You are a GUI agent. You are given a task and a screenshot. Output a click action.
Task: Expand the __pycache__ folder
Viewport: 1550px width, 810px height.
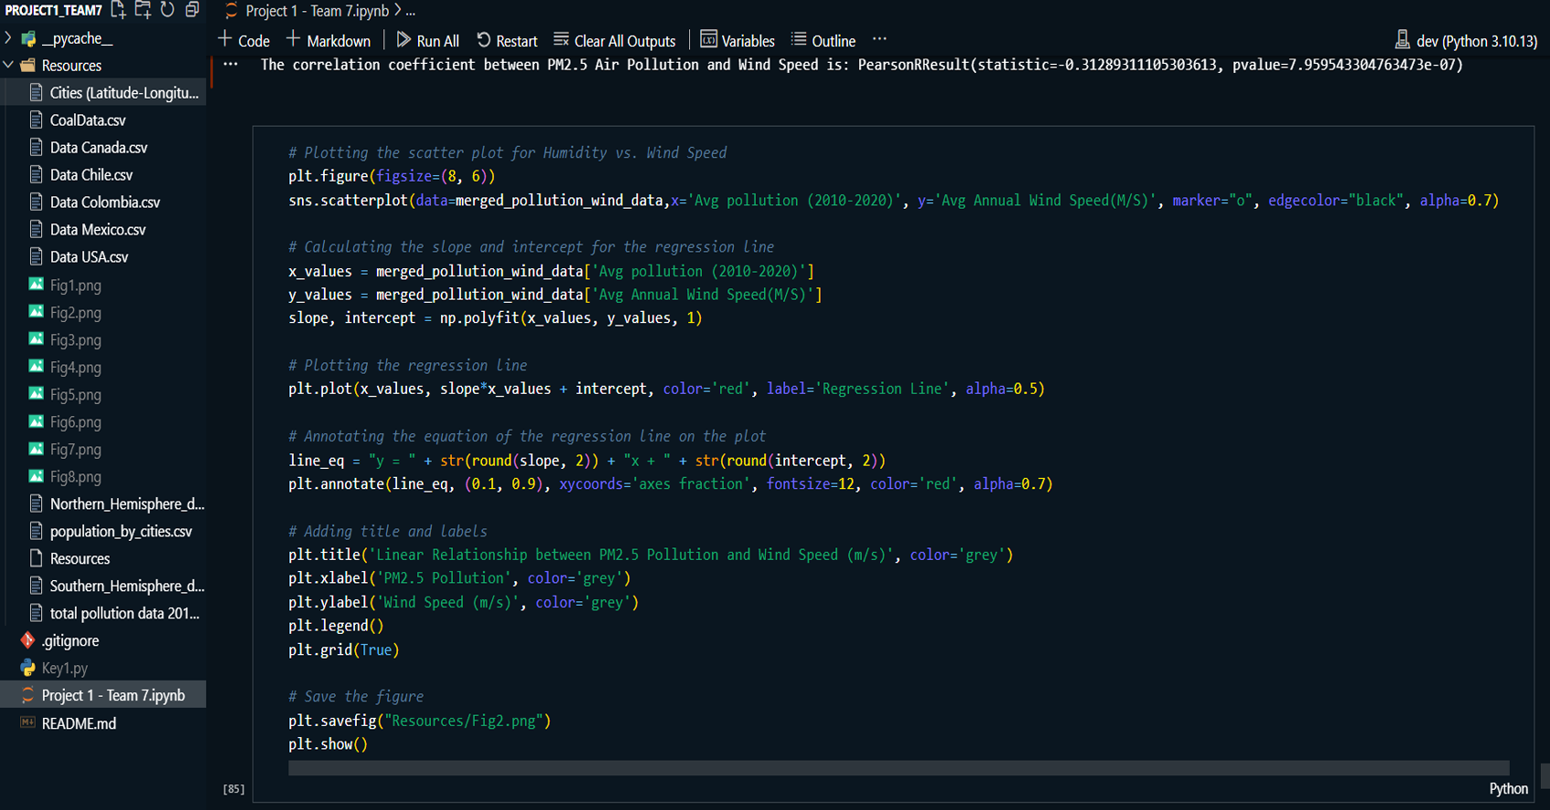77,38
